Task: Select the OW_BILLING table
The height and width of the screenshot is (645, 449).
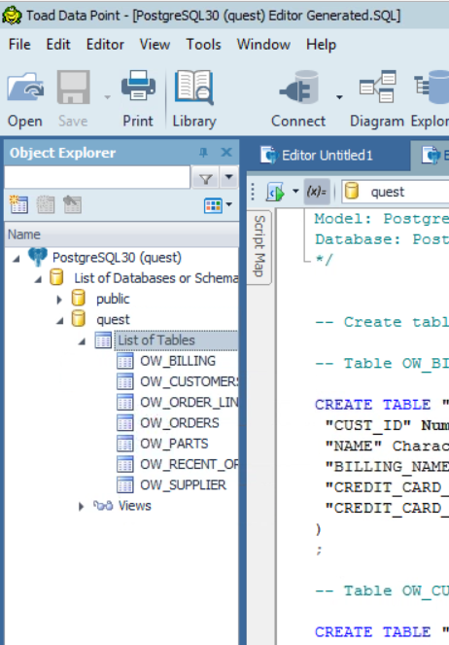Action: point(178,361)
